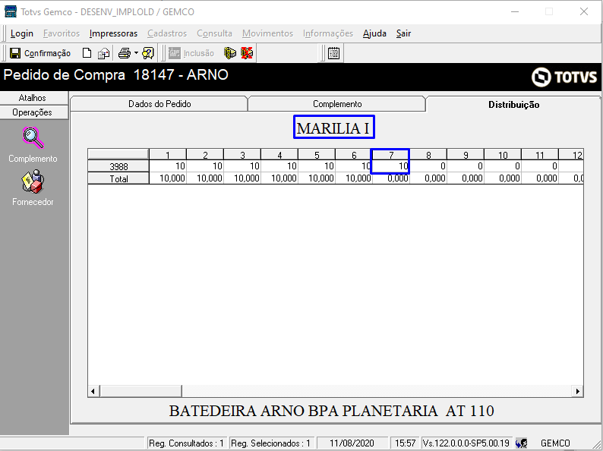This screenshot has width=603, height=451.
Task: Click the yellow boxes icon in toolbar
Action: point(230,53)
